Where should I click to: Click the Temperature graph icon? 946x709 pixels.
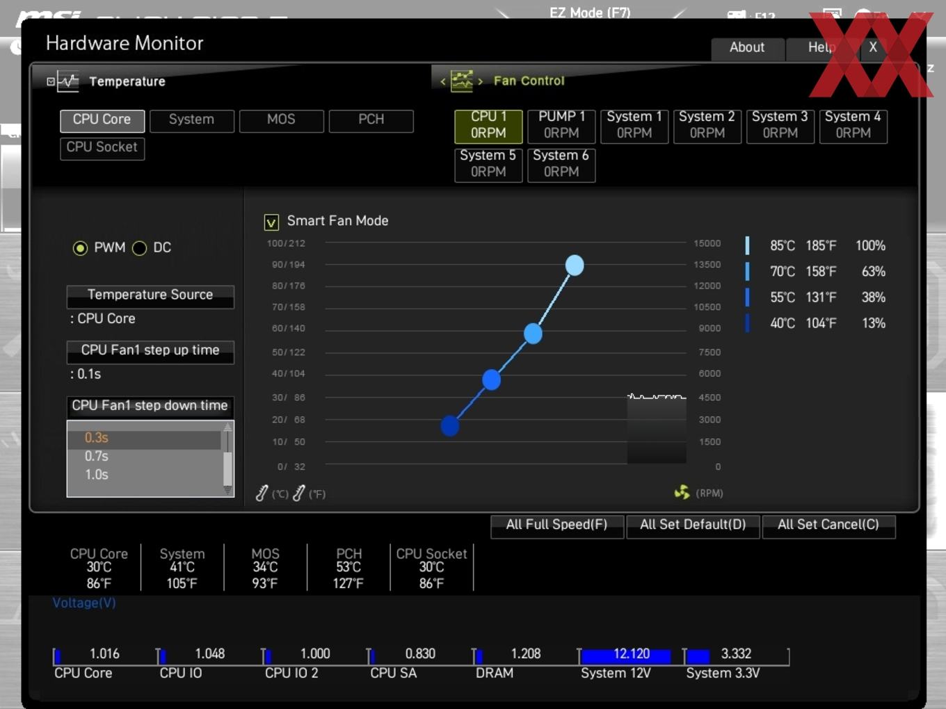[68, 81]
